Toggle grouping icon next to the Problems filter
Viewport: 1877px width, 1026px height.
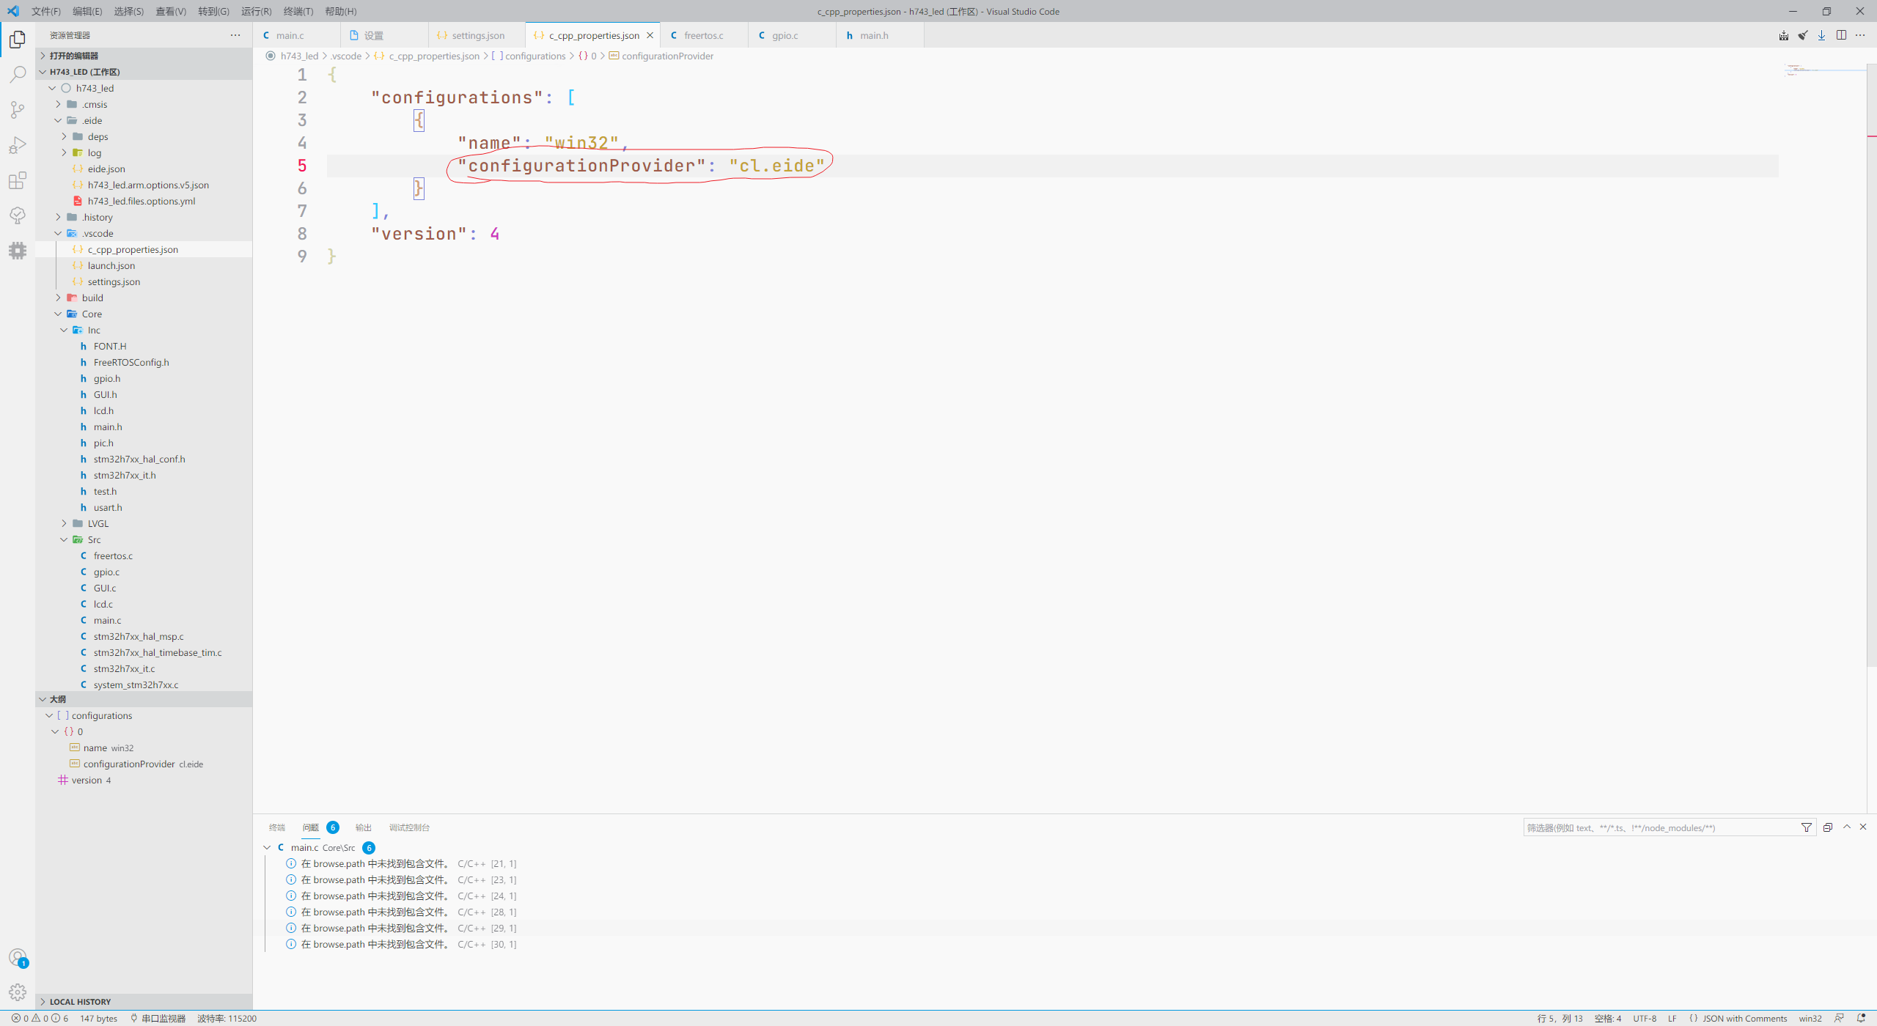pos(1826,827)
